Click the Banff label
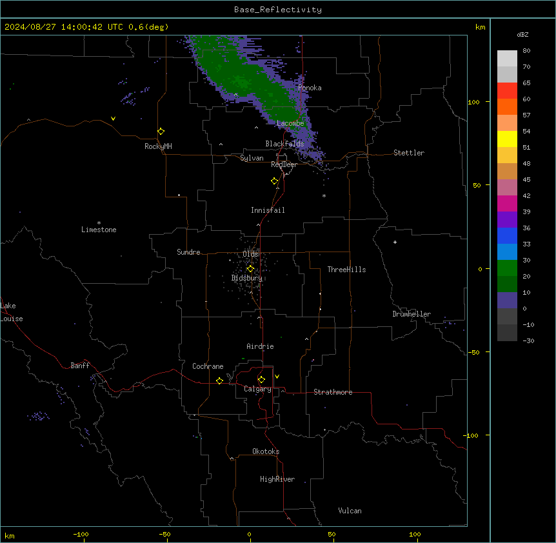The height and width of the screenshot is (543, 556). click(80, 366)
